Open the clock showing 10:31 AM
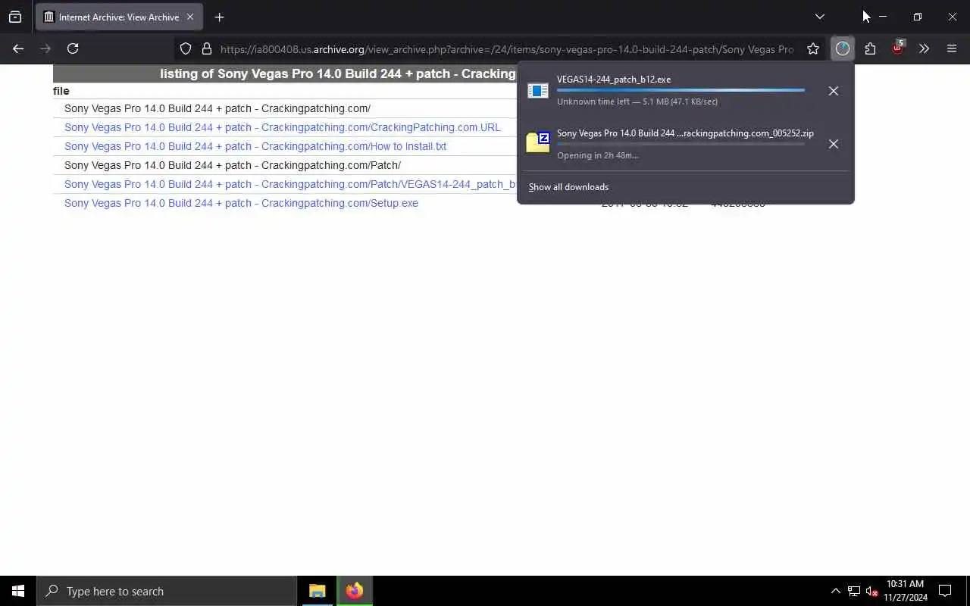This screenshot has width=970, height=606. [905, 591]
